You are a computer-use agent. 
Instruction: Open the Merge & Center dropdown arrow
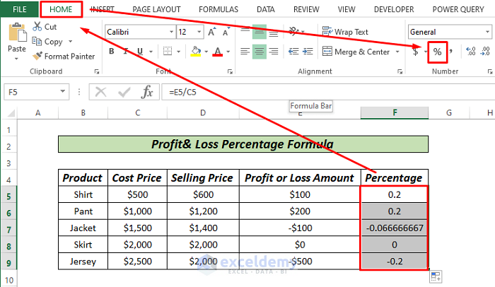pos(397,52)
